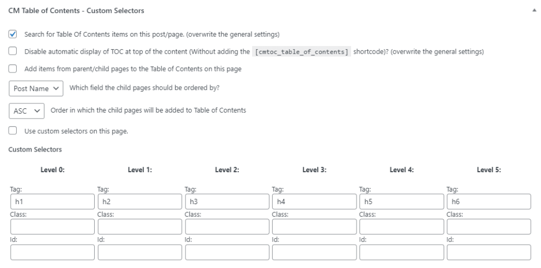
Task: Click the Level 0 Class input field
Action: pos(52,227)
